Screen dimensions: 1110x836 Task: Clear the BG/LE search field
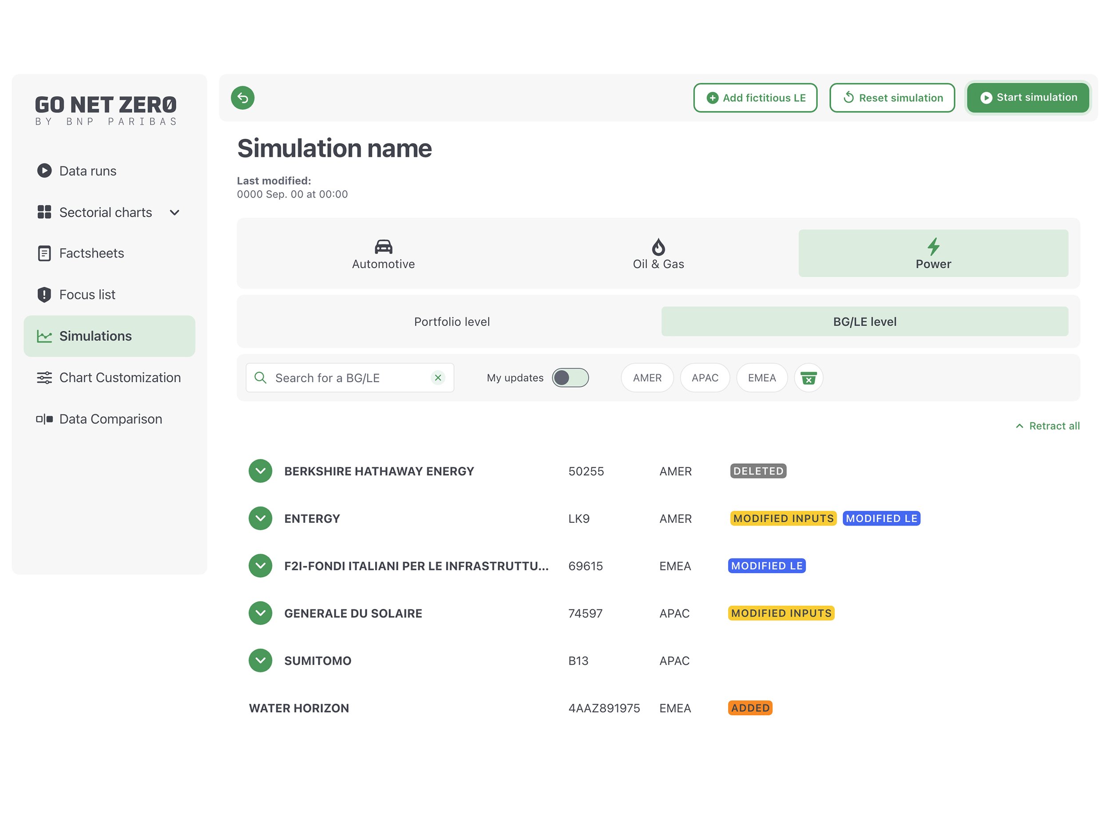click(438, 378)
